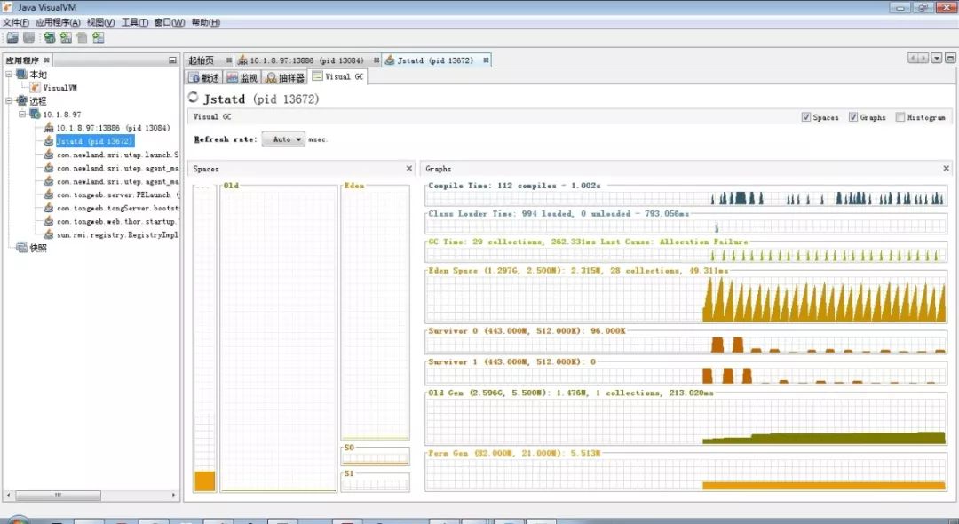Collapse the 10.1.8.97 host node

tap(22, 115)
